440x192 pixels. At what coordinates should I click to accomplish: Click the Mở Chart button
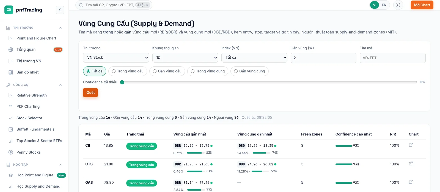tap(422, 5)
